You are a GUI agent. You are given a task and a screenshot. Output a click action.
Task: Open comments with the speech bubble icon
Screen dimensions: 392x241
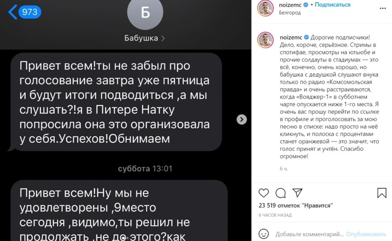point(280,193)
